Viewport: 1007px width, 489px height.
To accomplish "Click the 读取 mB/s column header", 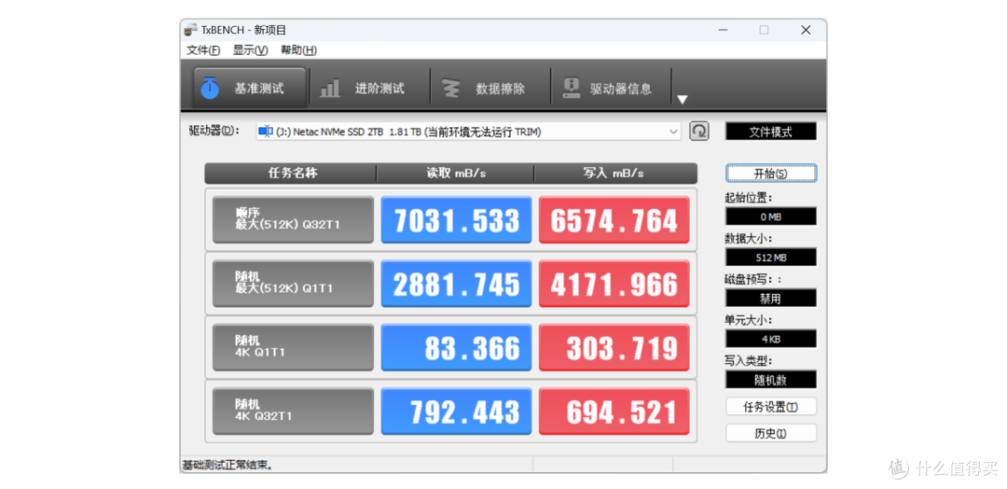I will [x=455, y=174].
